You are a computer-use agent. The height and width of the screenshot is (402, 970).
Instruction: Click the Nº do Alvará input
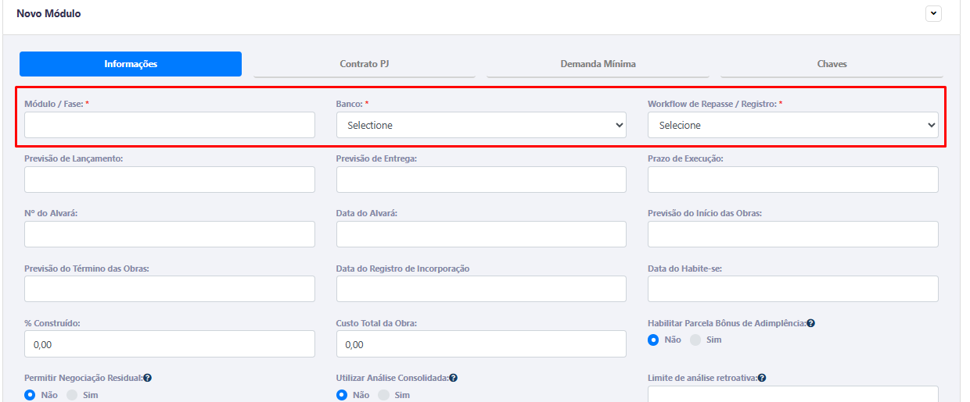click(x=170, y=234)
